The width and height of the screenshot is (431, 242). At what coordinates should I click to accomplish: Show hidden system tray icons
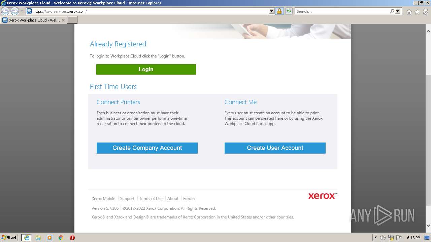coord(375,238)
